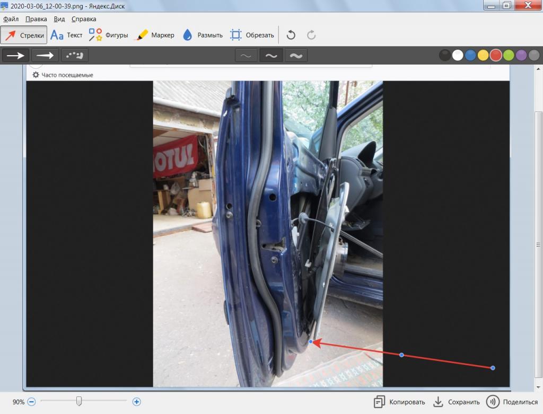Click the arrow's middle handle point
The image size is (543, 414).
coord(401,355)
